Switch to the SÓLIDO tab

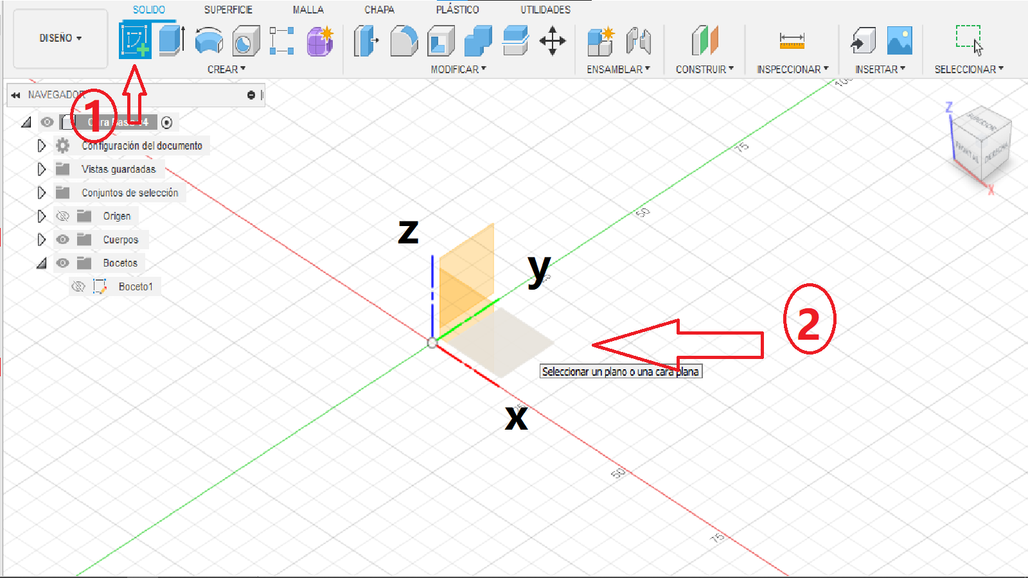click(149, 10)
